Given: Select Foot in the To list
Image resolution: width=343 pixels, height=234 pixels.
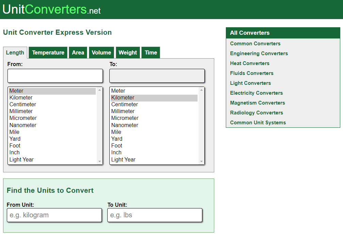Looking at the screenshot, I should point(154,146).
